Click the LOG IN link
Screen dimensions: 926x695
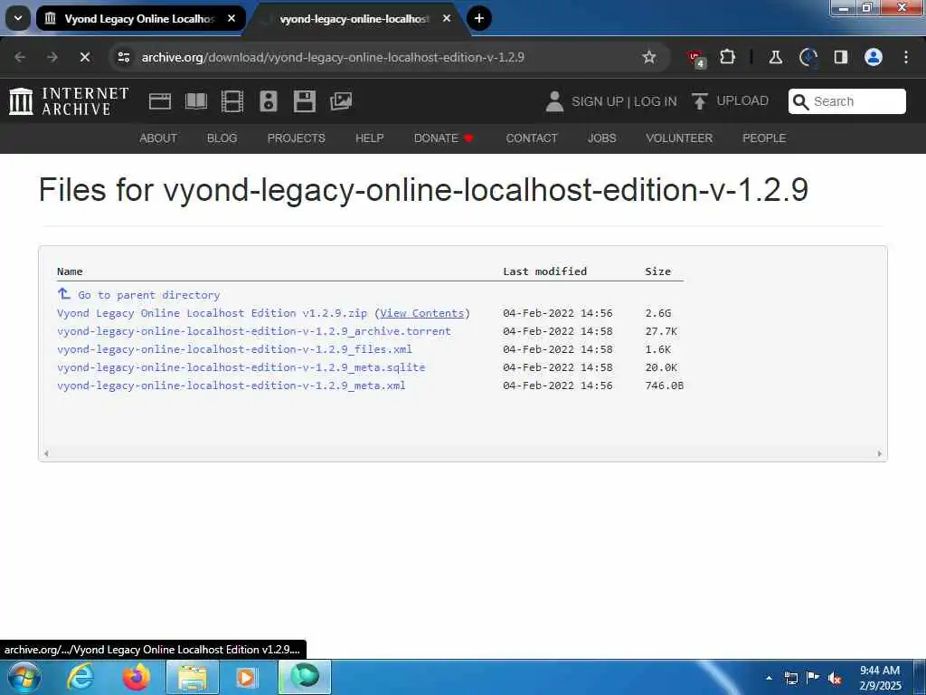656,101
